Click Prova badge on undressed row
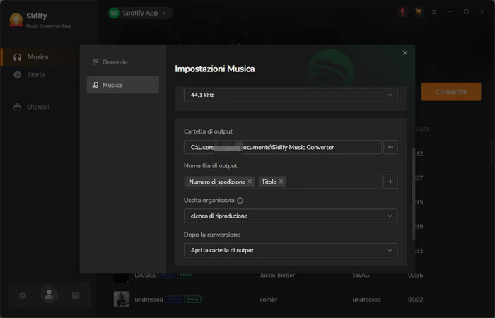The image size is (495, 318). tap(192, 299)
